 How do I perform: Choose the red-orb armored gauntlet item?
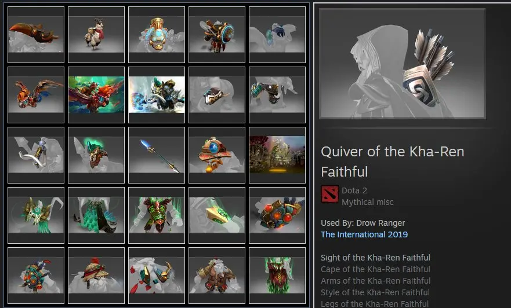(277, 215)
